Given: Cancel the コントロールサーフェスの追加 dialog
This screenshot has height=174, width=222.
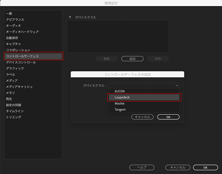Looking at the screenshot, I should coord(142,117).
